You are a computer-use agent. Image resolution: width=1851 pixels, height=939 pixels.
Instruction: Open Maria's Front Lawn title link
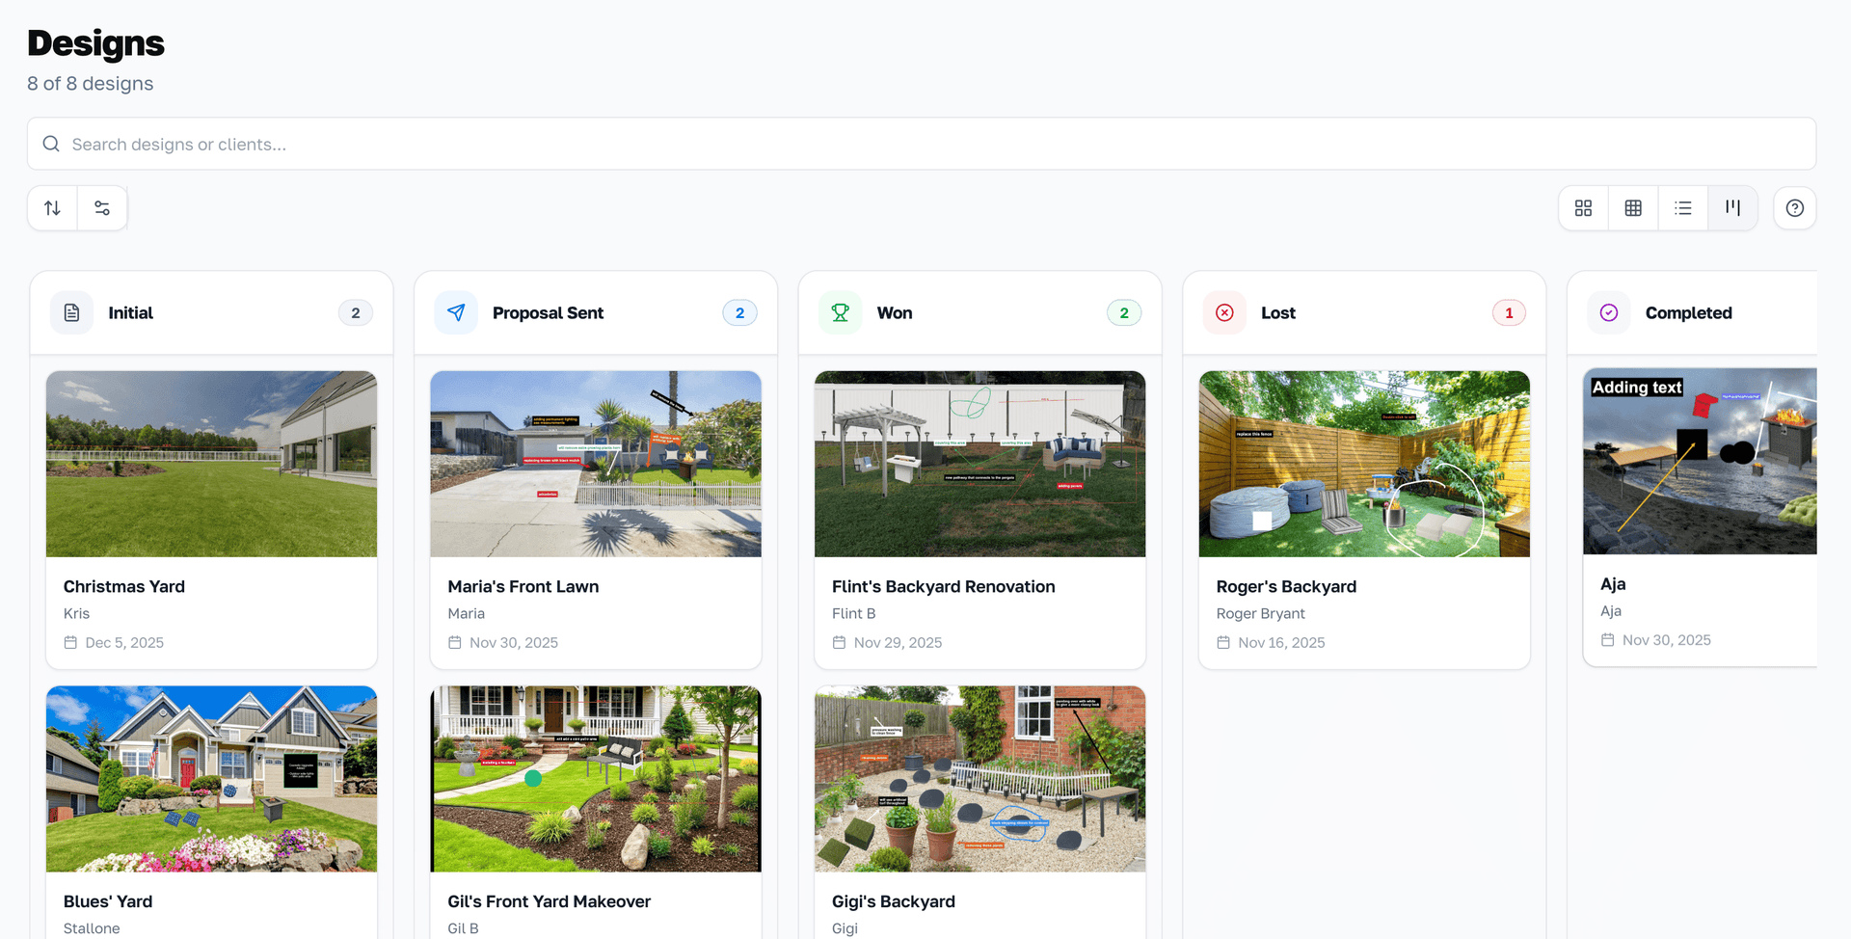523,586
